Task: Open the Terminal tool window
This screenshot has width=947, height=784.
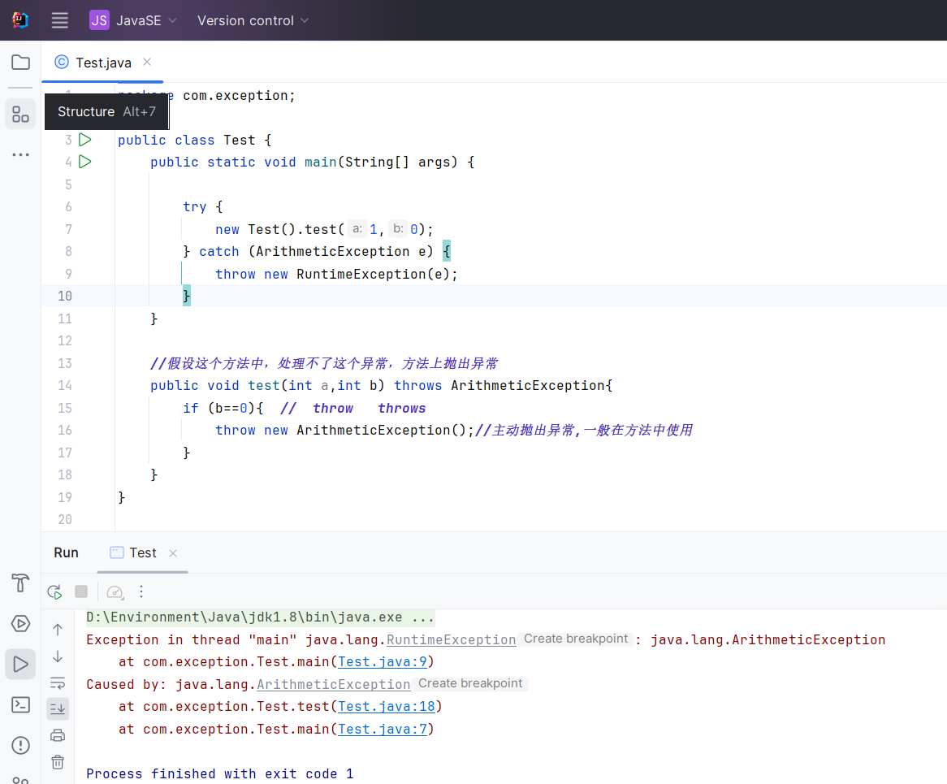Action: coord(20,705)
